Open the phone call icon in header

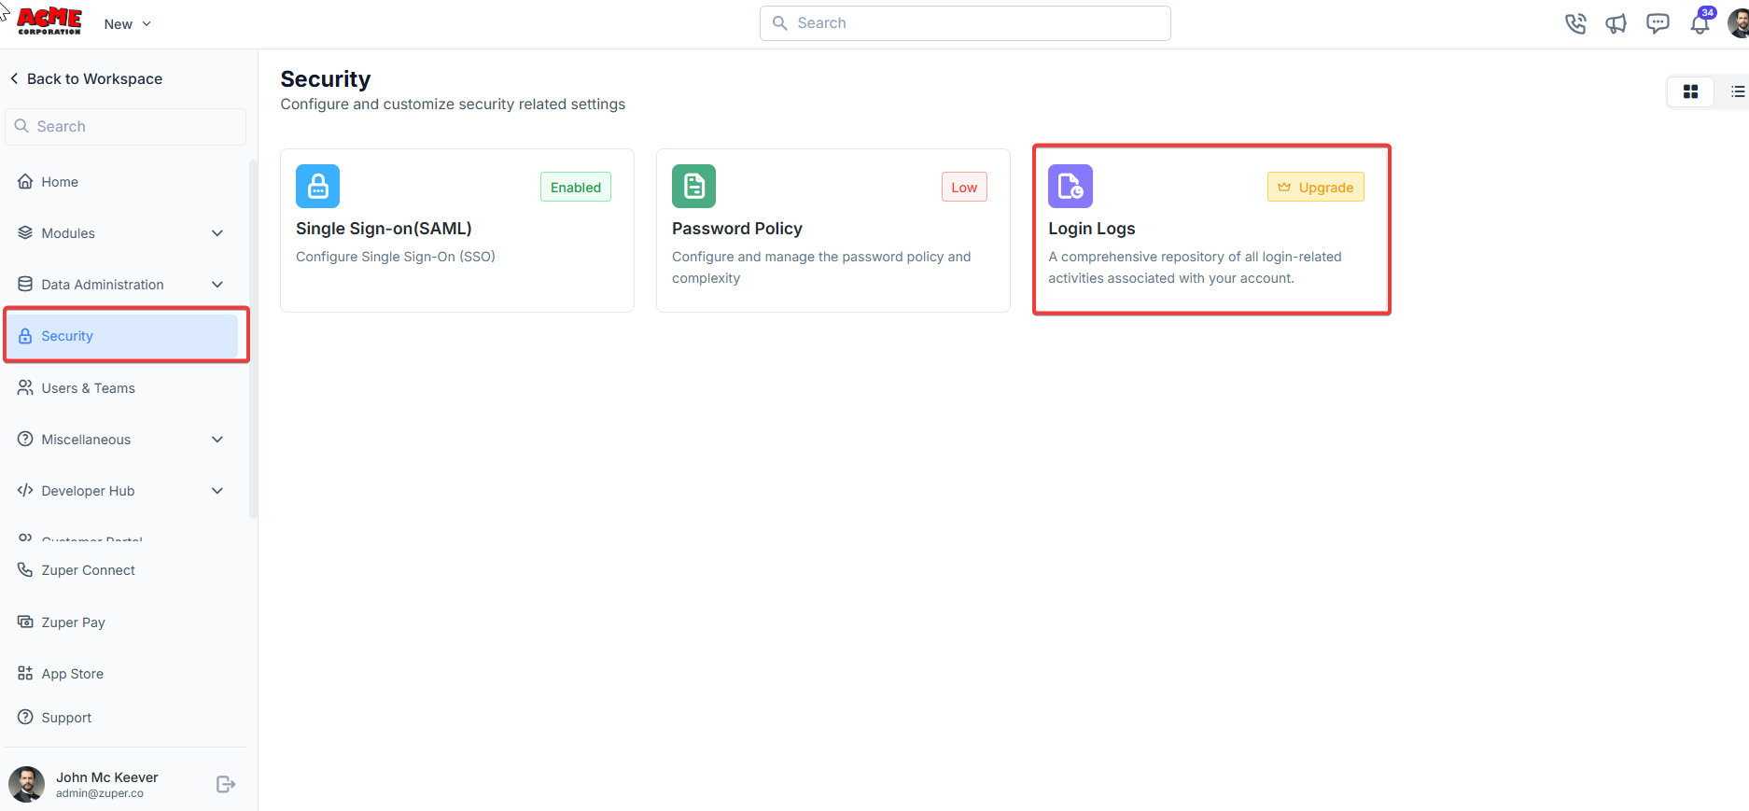1575,23
